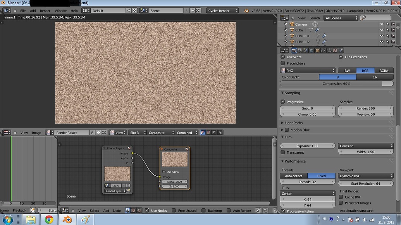The width and height of the screenshot is (401, 225).
Task: Unlink the Render Result image with X icon
Action: (104, 132)
